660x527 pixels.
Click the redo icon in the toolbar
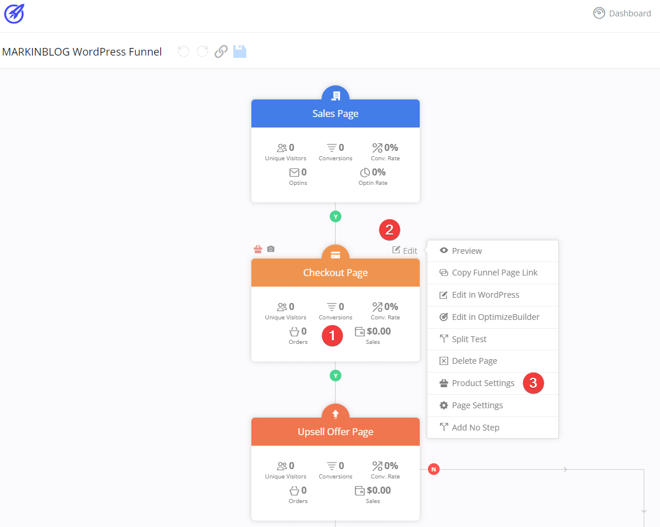point(202,51)
